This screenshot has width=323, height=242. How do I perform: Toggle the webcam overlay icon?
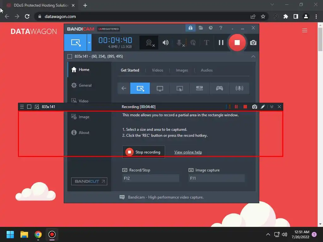click(149, 43)
